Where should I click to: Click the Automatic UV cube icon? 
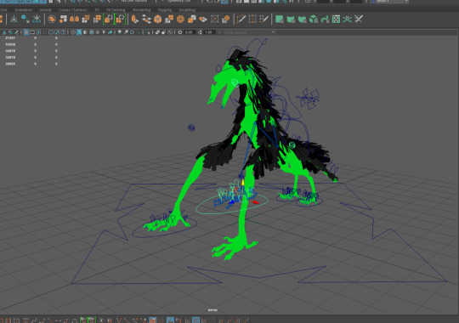[x=314, y=20]
